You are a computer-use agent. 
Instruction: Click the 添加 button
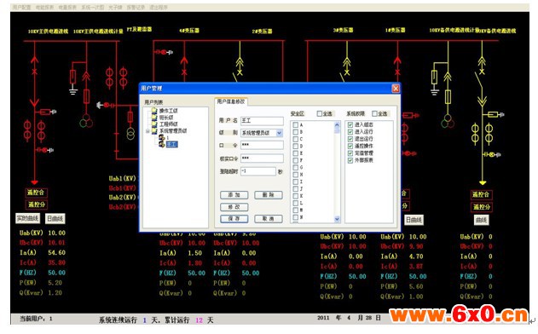pyautogui.click(x=234, y=195)
